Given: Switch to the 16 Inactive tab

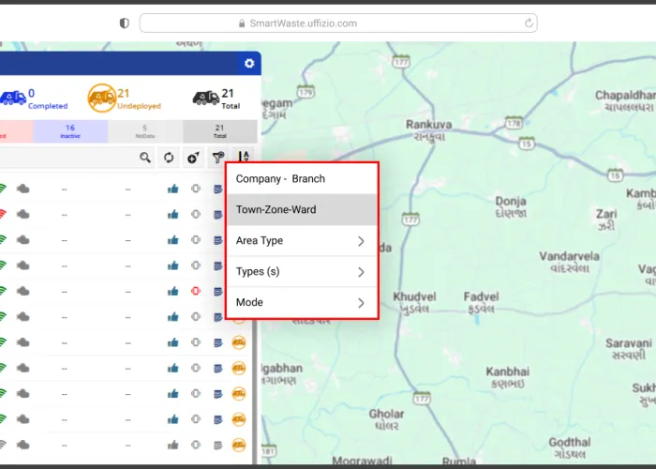Looking at the screenshot, I should pyautogui.click(x=70, y=131).
